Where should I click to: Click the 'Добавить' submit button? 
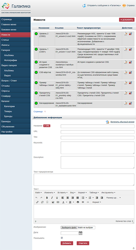[67, 243]
